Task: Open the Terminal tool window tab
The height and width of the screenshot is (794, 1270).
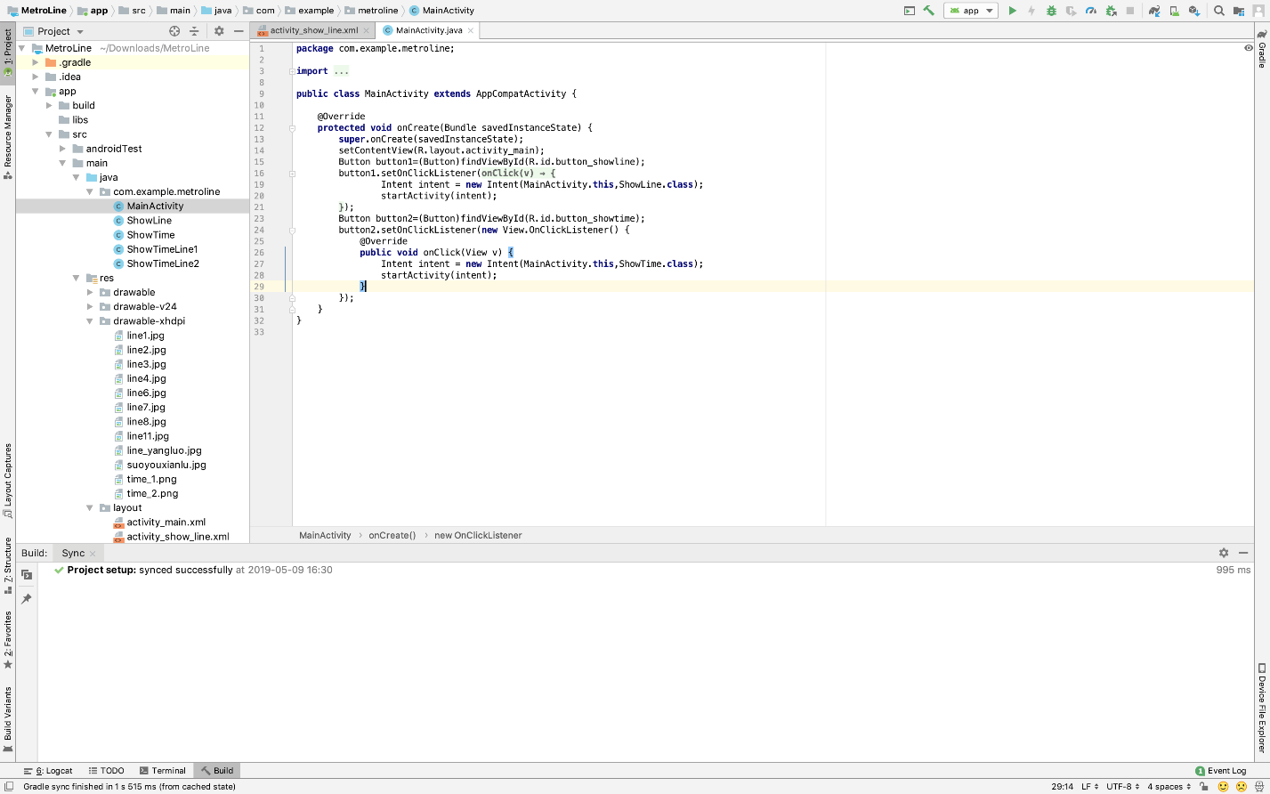Action: click(163, 771)
